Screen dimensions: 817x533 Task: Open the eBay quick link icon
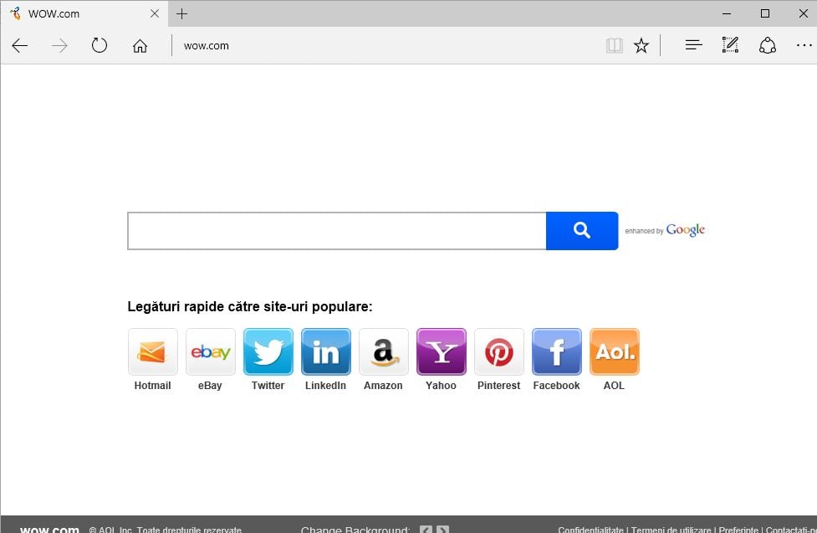[211, 351]
